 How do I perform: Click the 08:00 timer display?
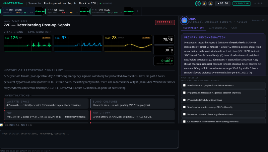223,3
